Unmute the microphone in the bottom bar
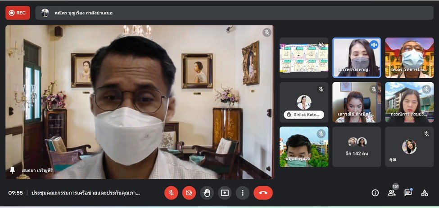Image resolution: width=439 pixels, height=208 pixels. click(171, 193)
